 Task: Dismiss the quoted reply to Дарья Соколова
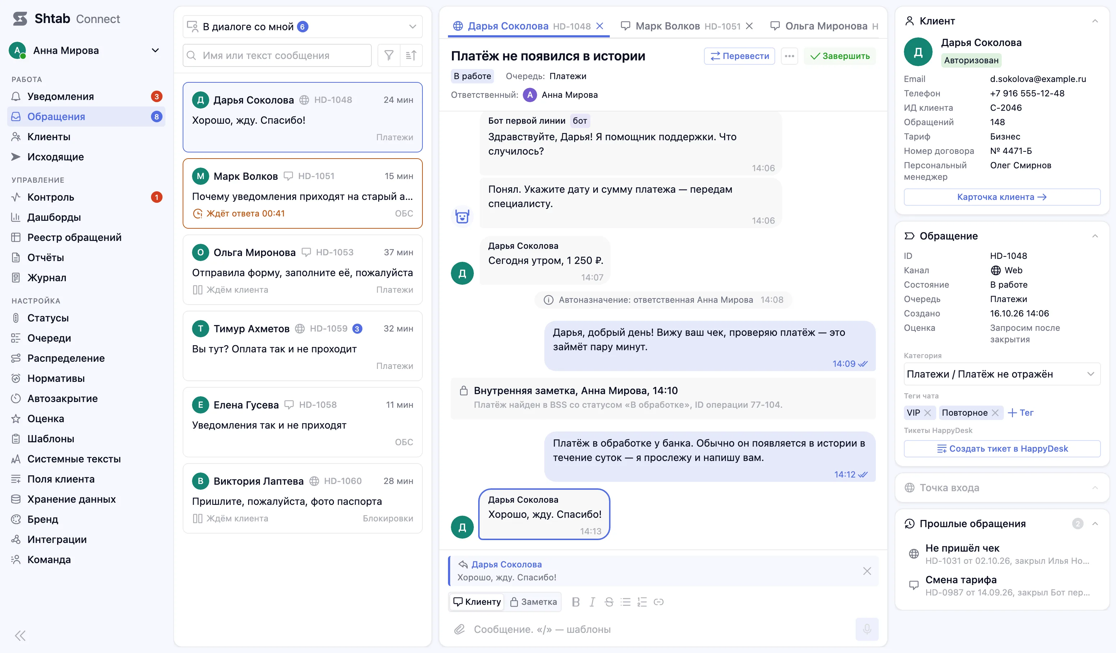(x=867, y=571)
